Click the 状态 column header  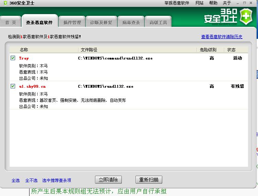click(x=231, y=50)
